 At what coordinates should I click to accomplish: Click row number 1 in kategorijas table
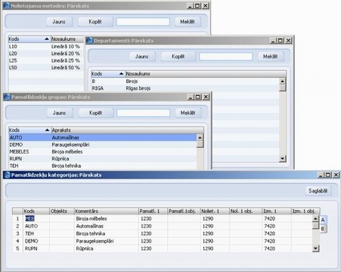click(x=17, y=218)
